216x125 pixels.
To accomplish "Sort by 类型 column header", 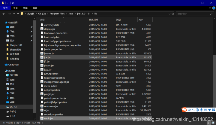I will pos(118,20).
